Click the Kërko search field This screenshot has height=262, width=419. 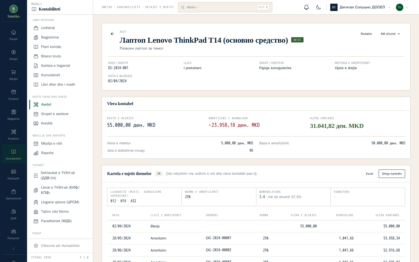tap(225, 7)
